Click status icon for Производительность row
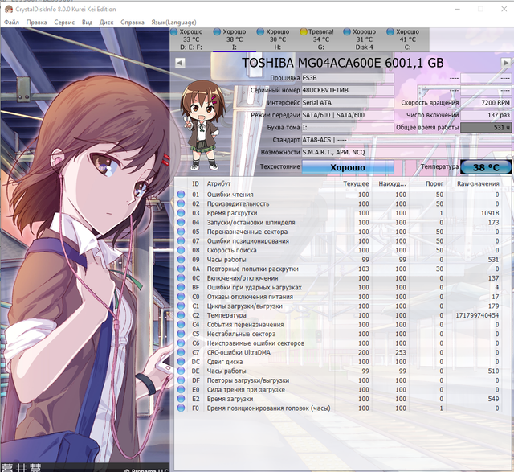514x472 pixels. [181, 203]
